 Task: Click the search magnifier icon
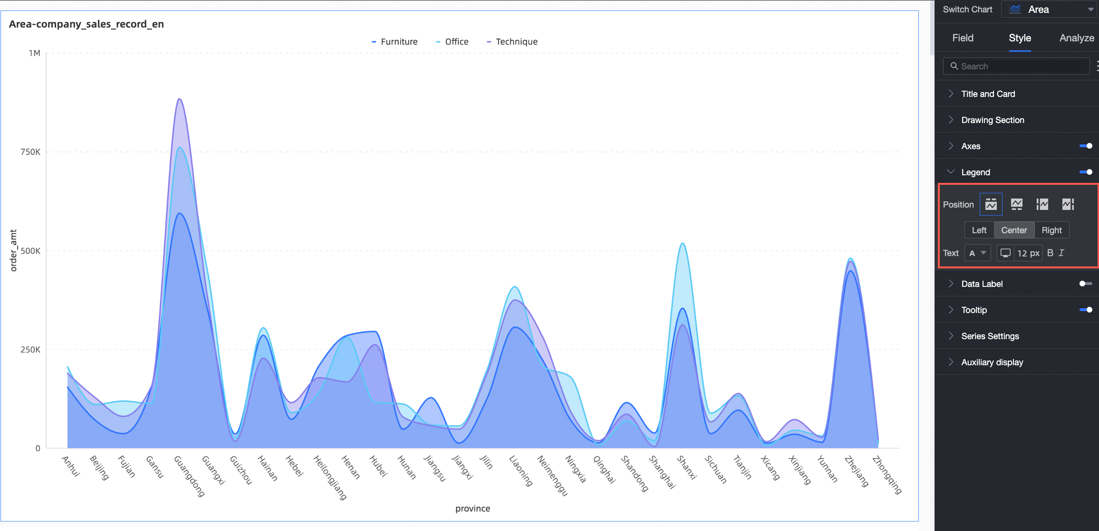954,66
